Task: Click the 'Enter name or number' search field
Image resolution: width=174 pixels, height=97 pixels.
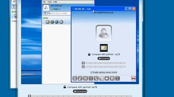Action: pyautogui.click(x=60, y=13)
